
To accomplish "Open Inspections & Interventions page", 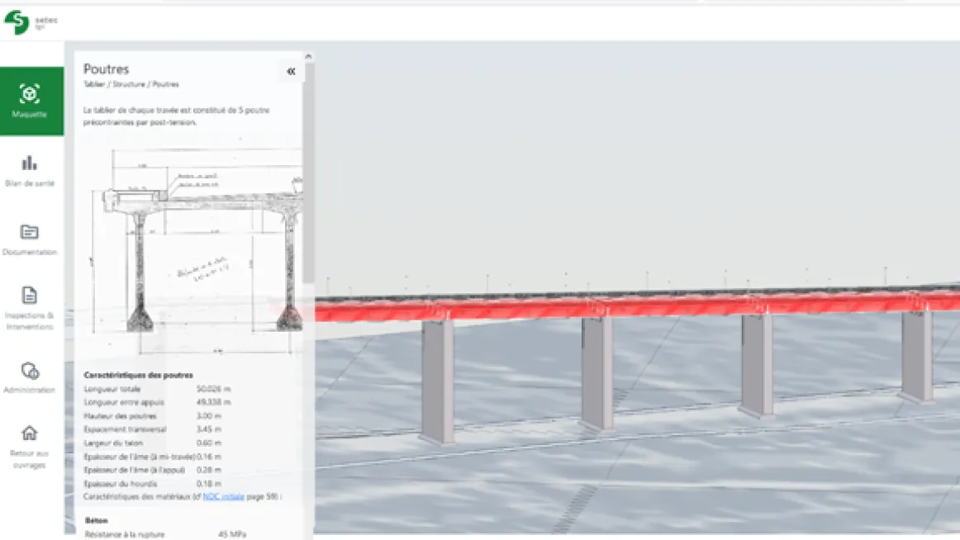I will pos(30,307).
